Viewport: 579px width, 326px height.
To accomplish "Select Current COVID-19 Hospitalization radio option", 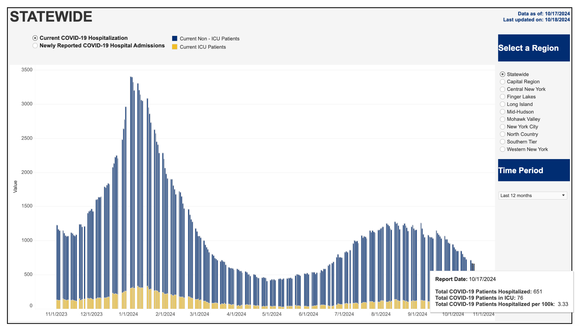I will click(35, 38).
